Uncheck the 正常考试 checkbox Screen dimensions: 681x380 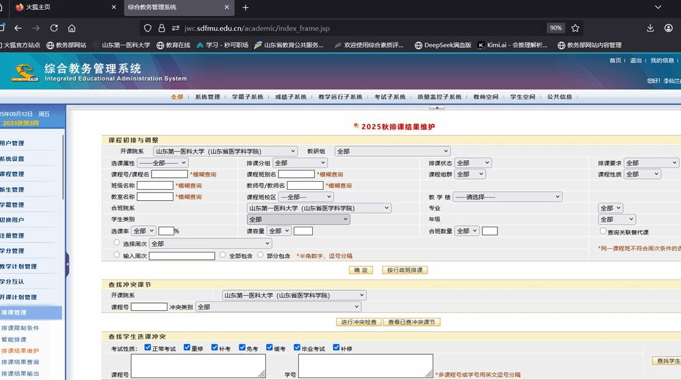[148, 347]
